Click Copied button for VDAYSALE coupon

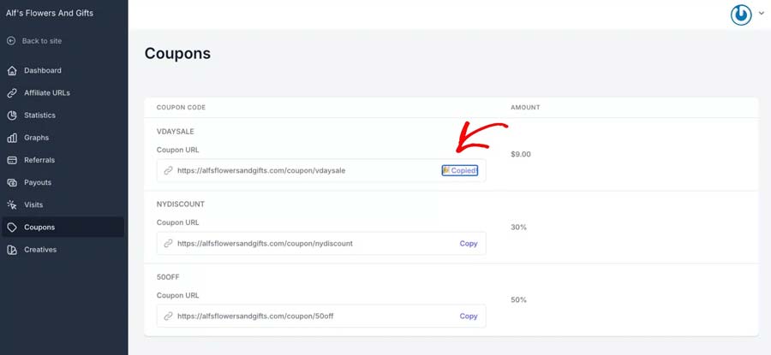tap(460, 171)
